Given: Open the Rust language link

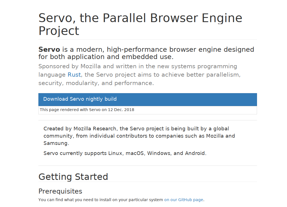Looking at the screenshot, I should click(x=74, y=75).
